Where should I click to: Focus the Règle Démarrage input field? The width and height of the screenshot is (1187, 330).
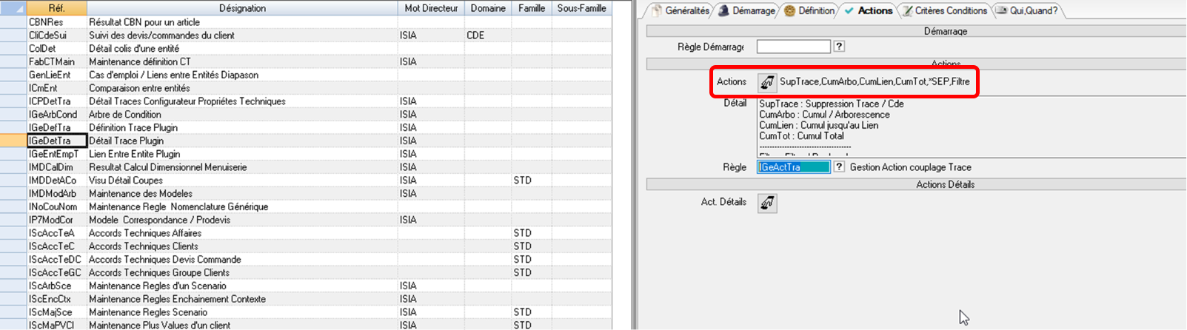pos(793,47)
